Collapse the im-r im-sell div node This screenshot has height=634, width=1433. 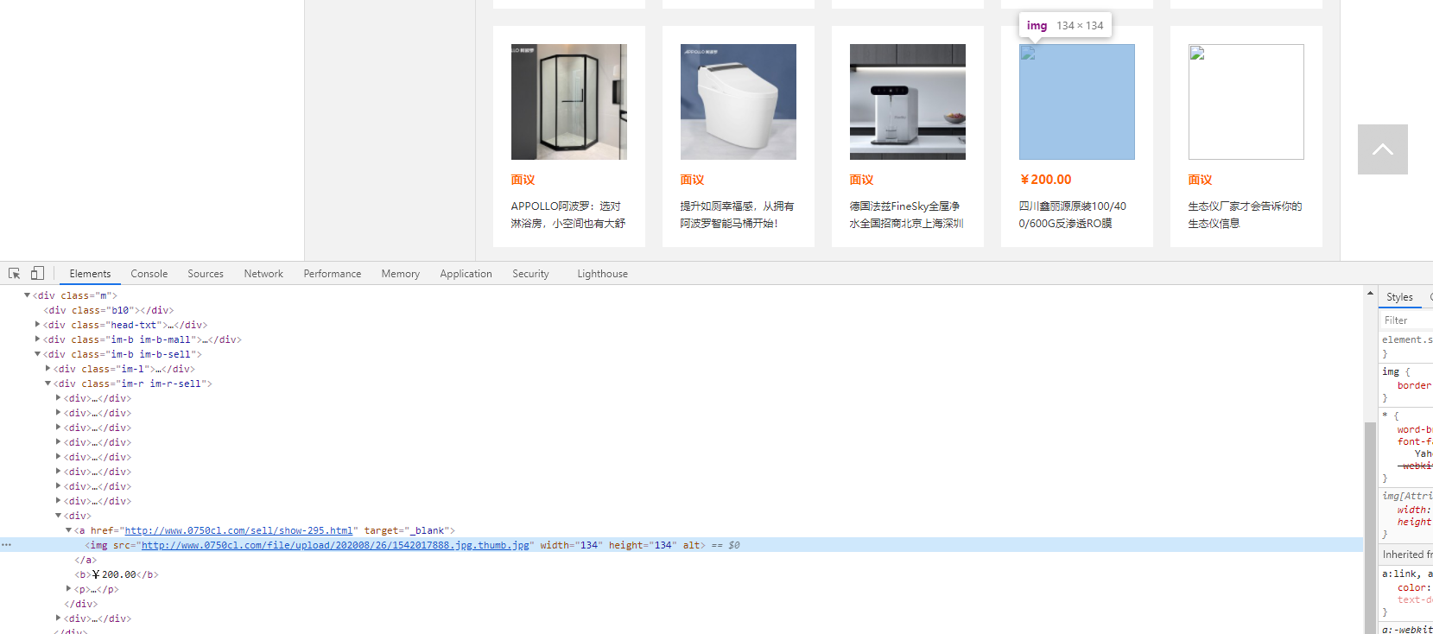pos(48,384)
